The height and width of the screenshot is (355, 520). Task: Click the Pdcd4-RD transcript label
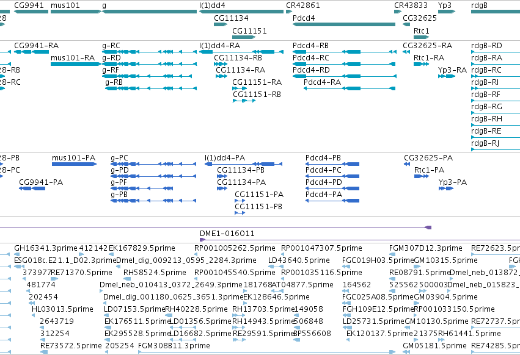click(x=312, y=70)
